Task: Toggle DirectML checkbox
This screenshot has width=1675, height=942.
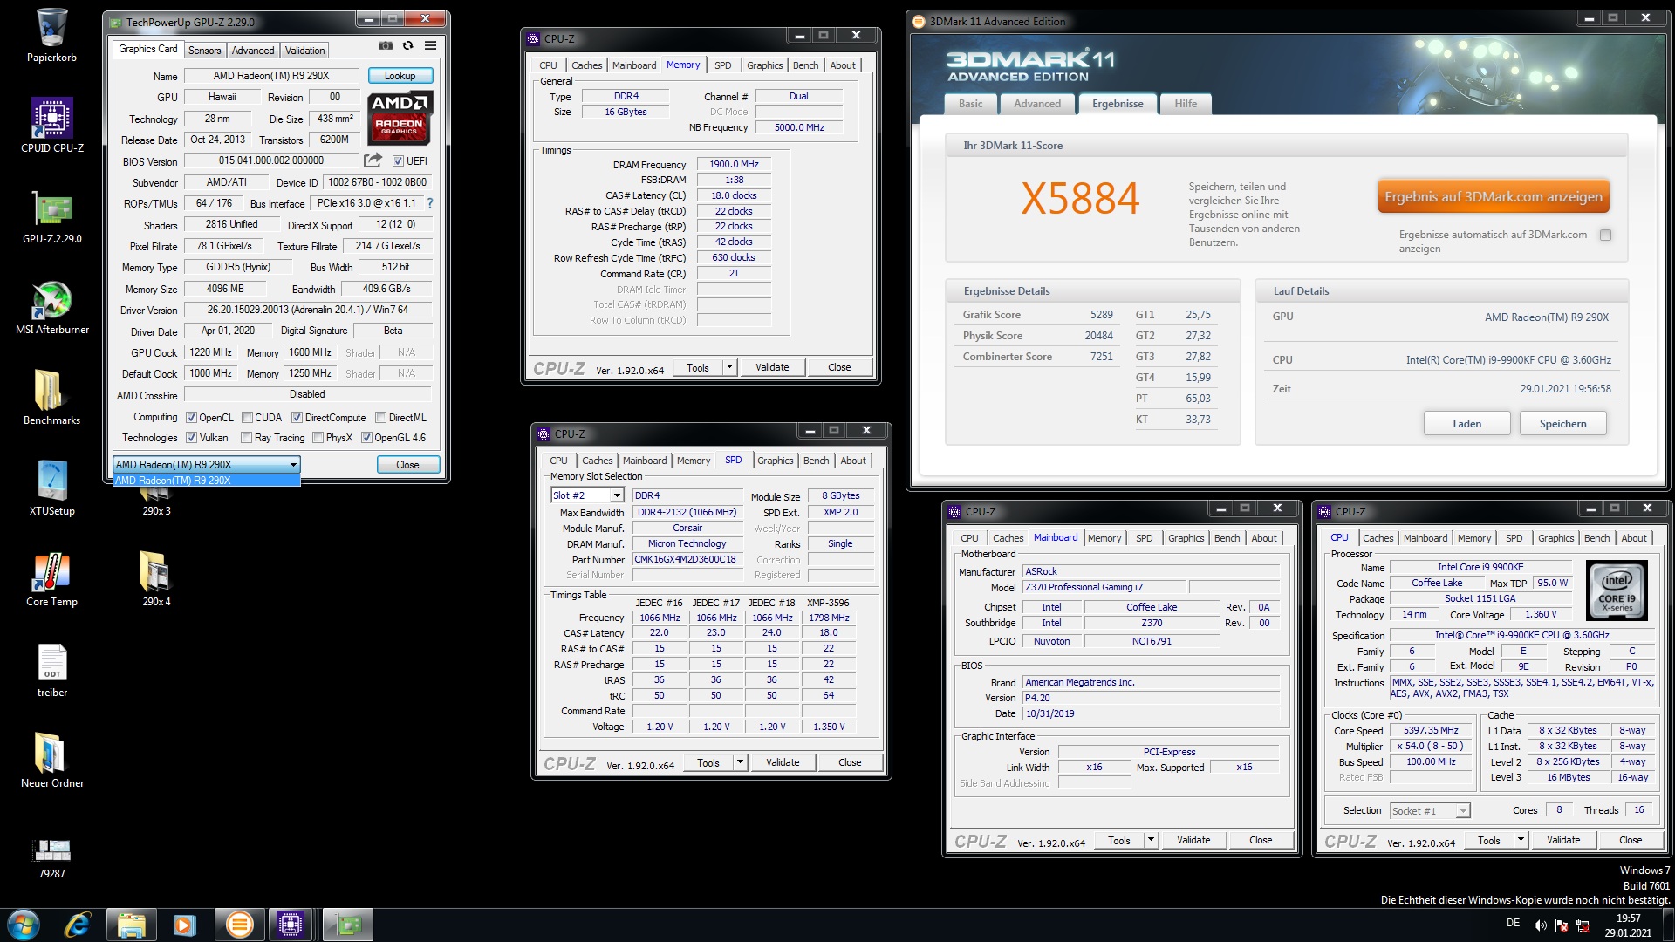Action: click(x=380, y=418)
